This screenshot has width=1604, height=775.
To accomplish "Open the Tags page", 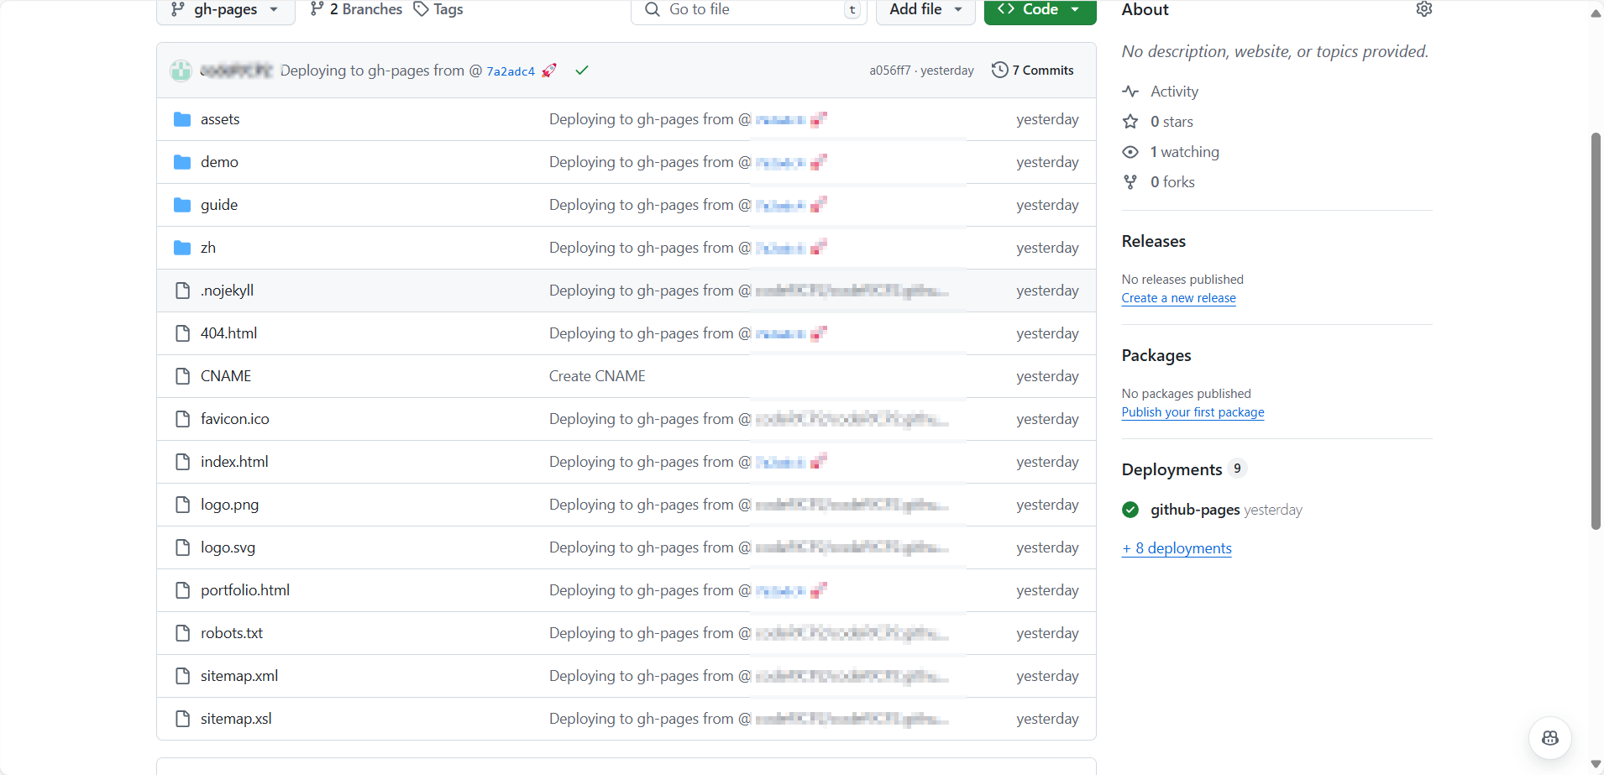I will pyautogui.click(x=438, y=9).
